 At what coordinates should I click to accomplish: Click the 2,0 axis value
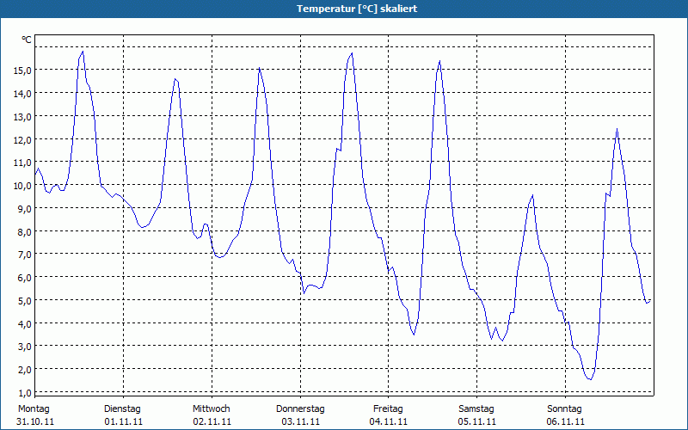coord(24,370)
